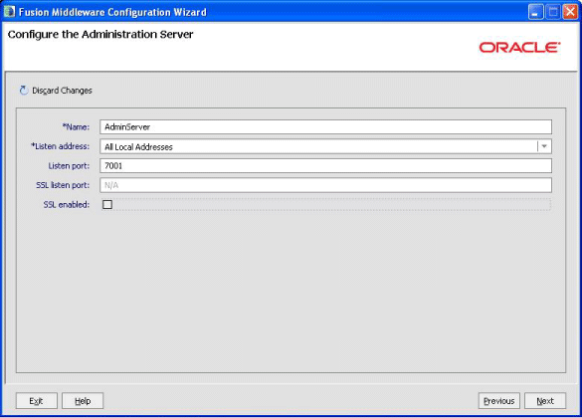582x418 pixels.
Task: Click the SSL listen port N/A field
Action: 325,185
